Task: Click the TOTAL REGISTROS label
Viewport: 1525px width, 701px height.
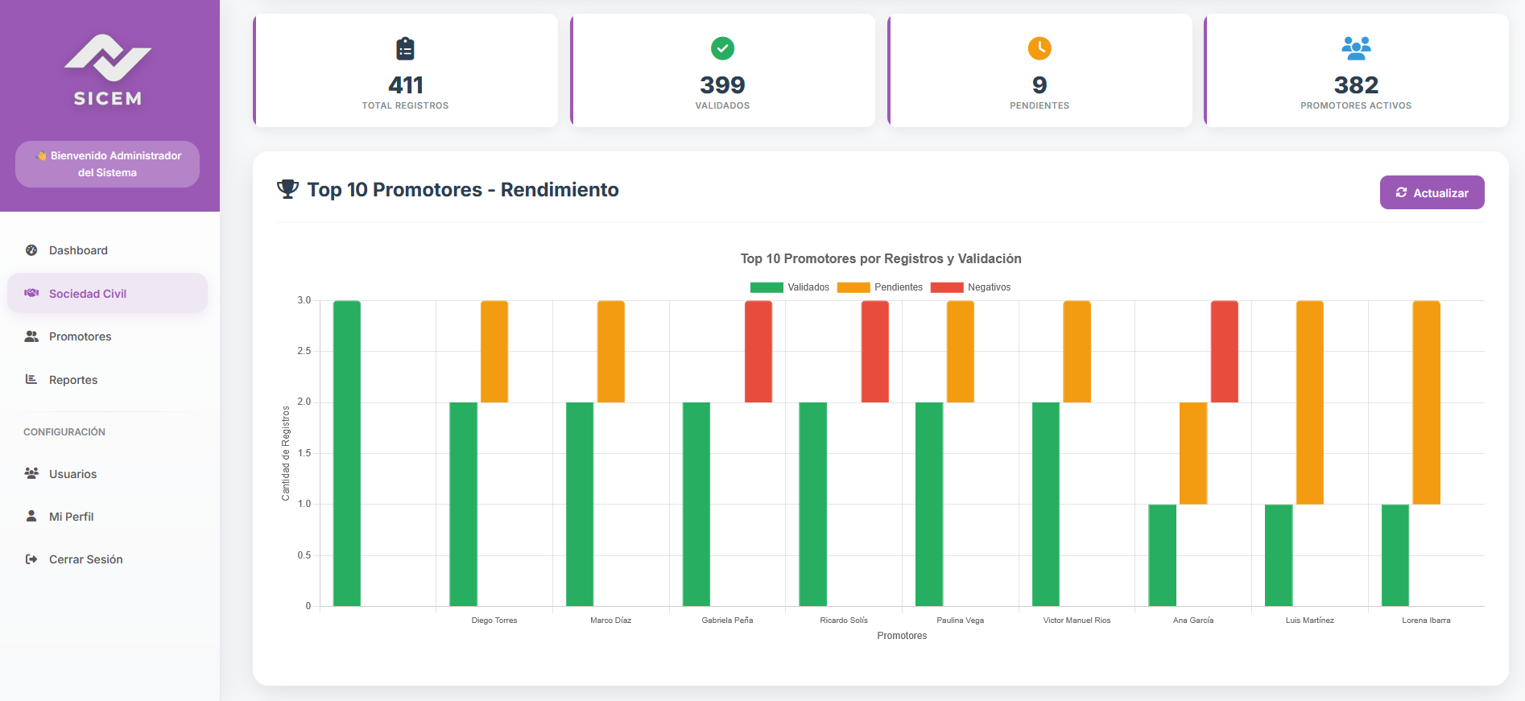Action: coord(406,105)
